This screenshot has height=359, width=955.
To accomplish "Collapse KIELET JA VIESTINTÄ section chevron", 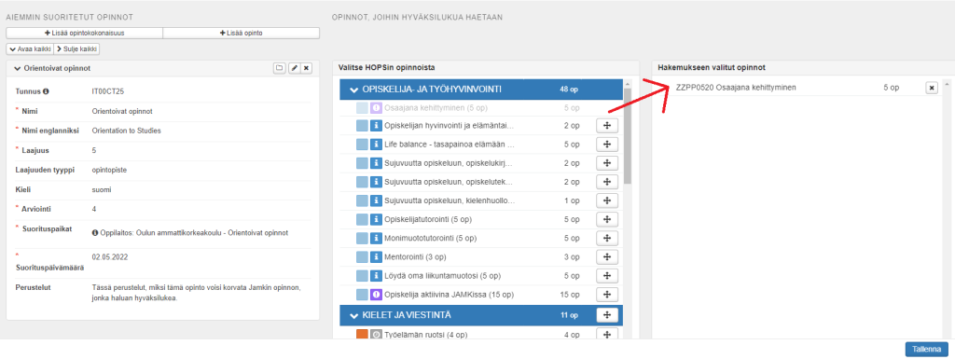I will (x=353, y=315).
